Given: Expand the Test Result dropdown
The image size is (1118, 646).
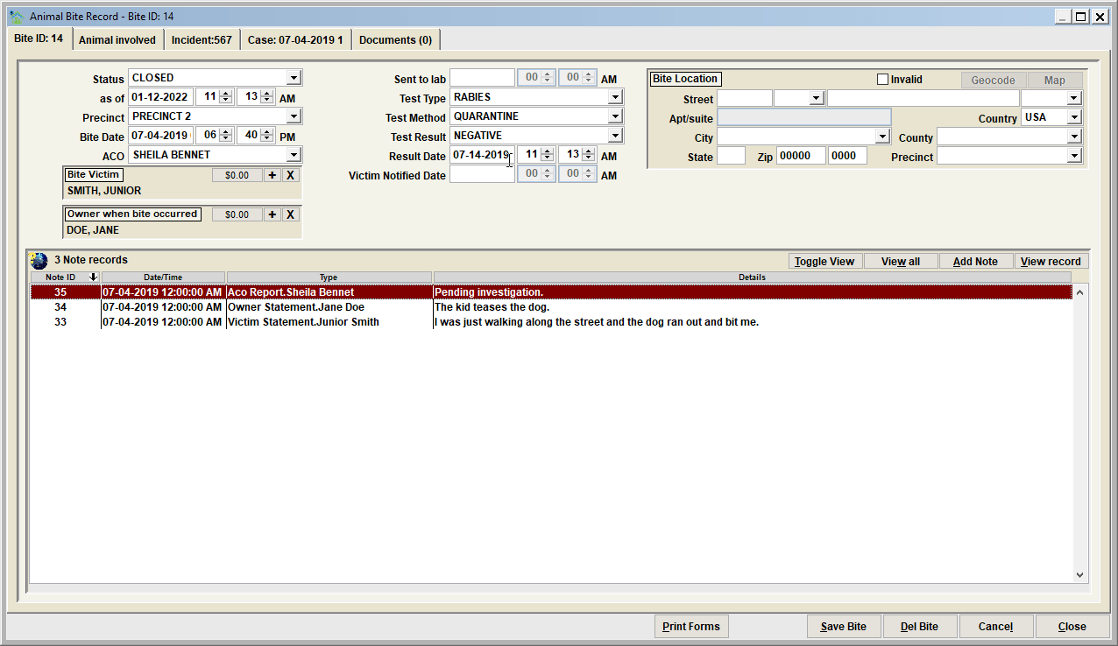Looking at the screenshot, I should pos(615,136).
